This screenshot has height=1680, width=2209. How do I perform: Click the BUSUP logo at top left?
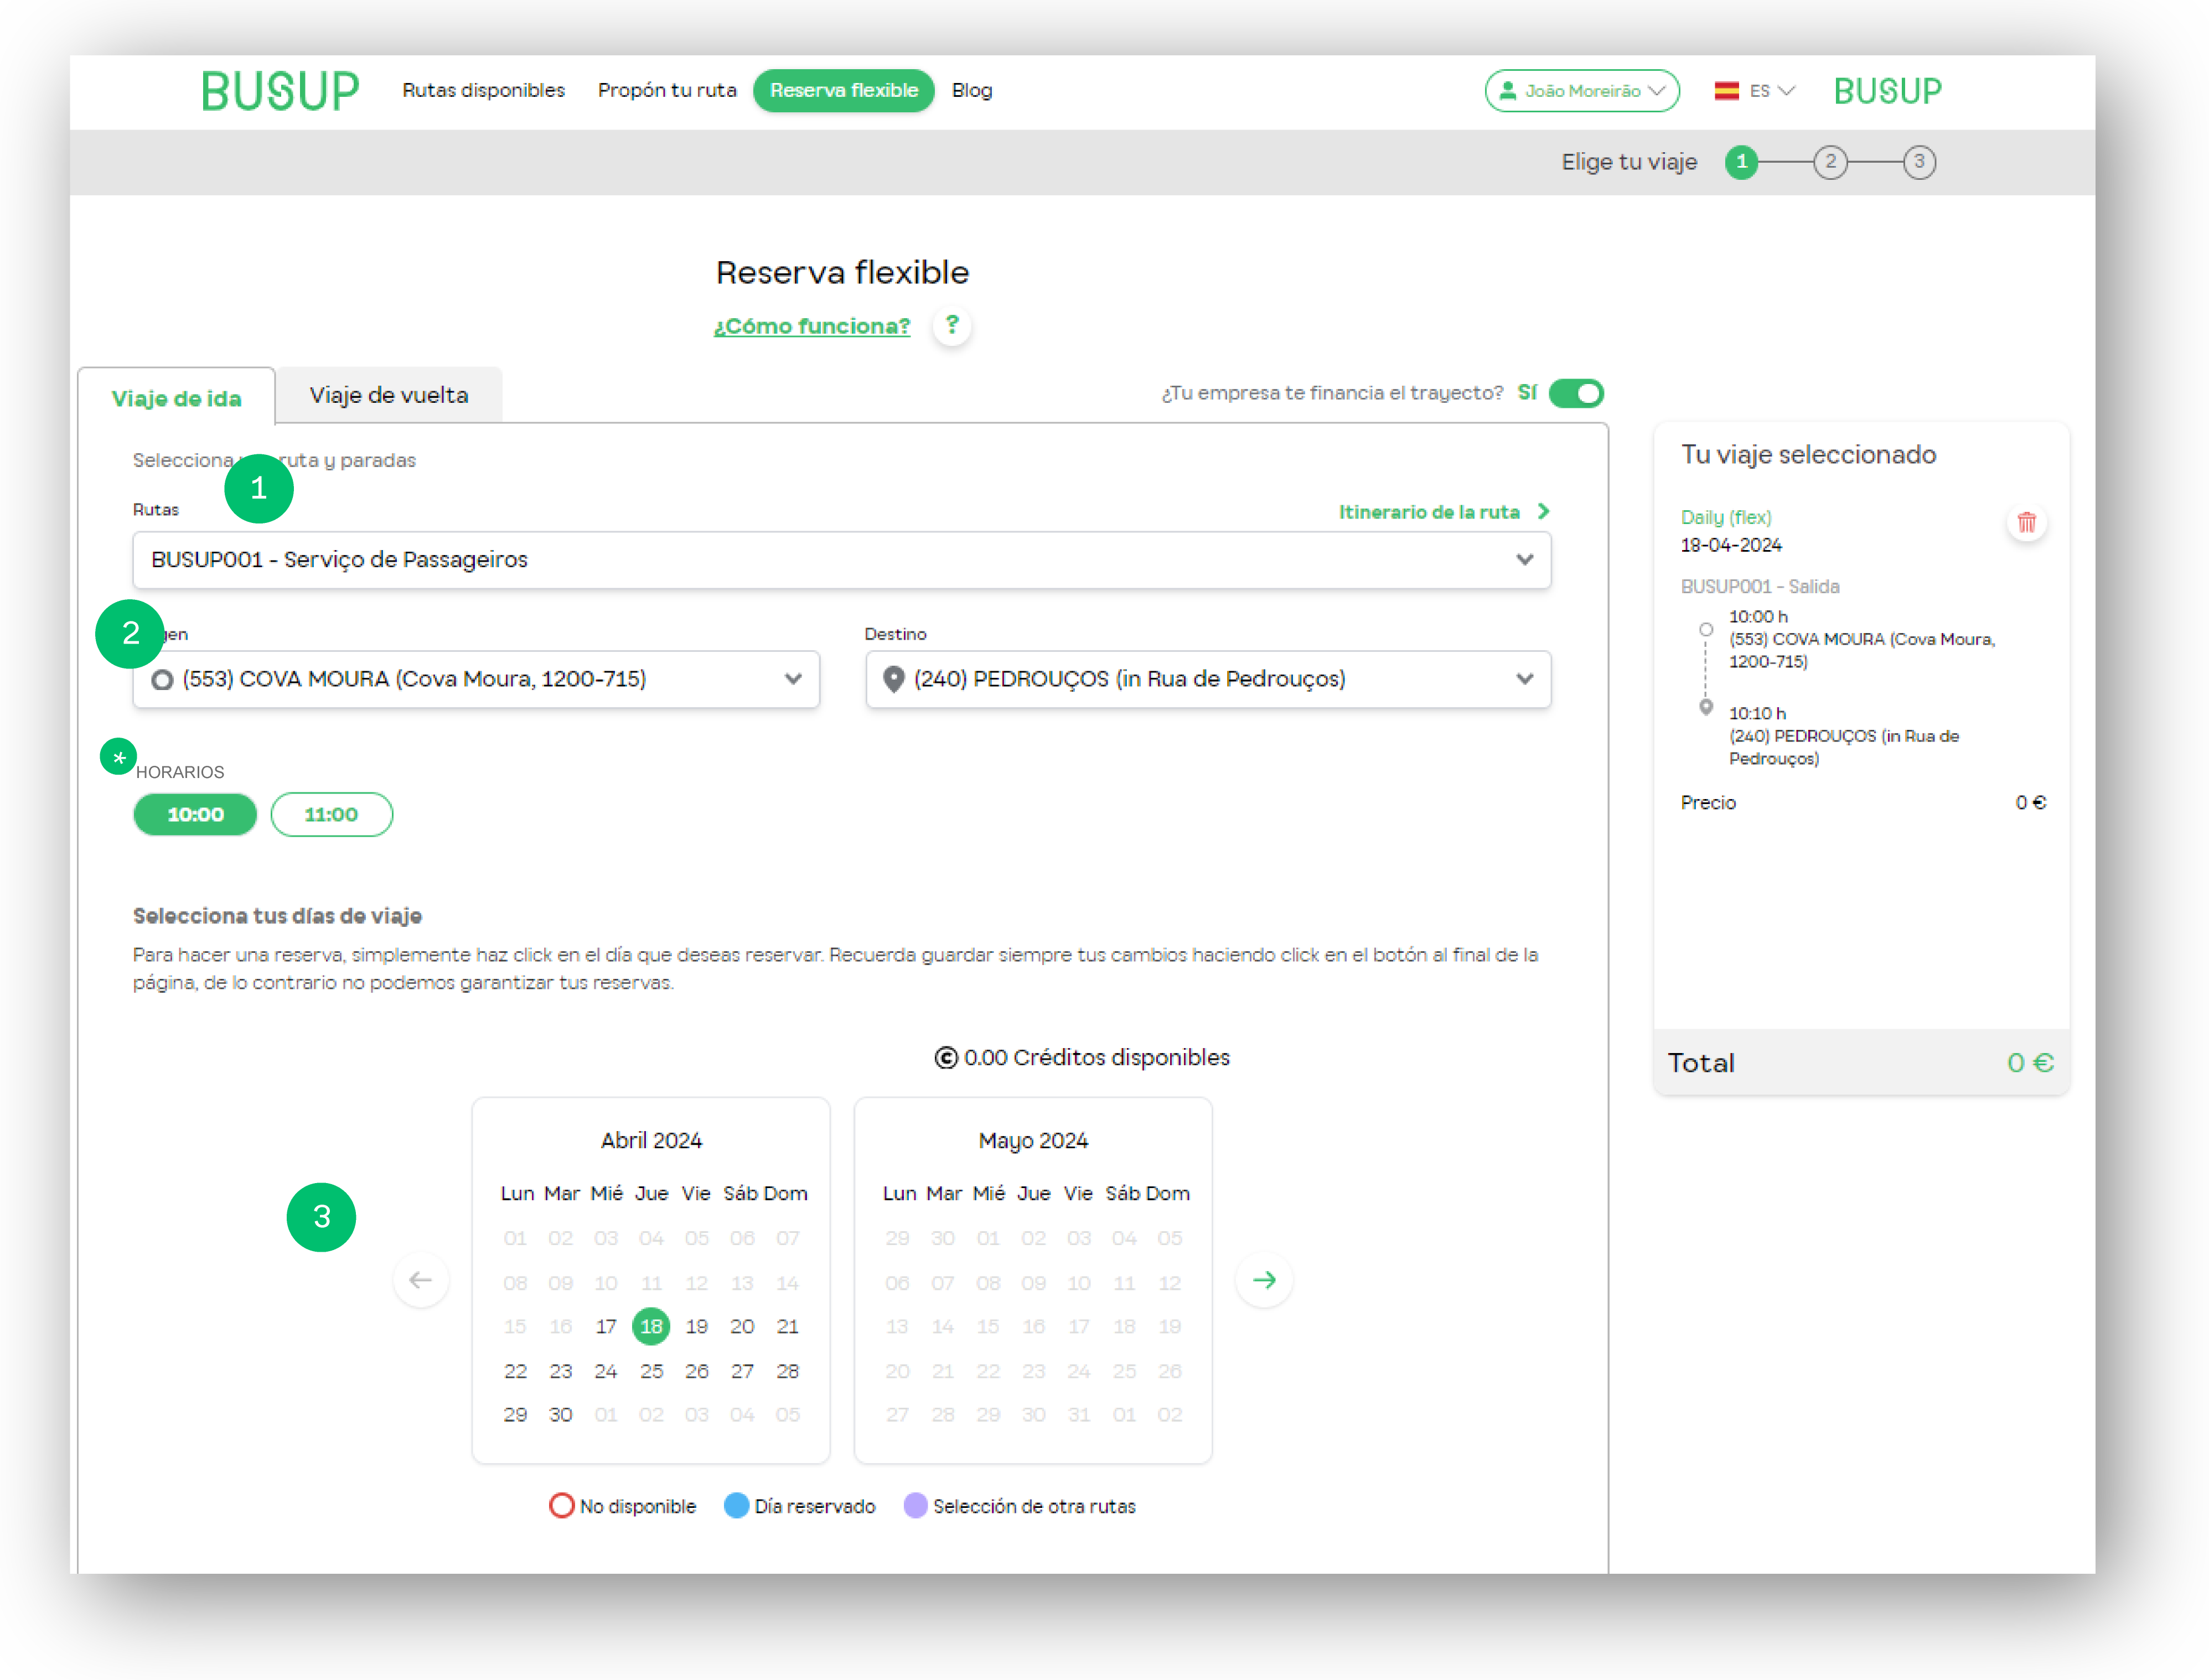coord(280,91)
